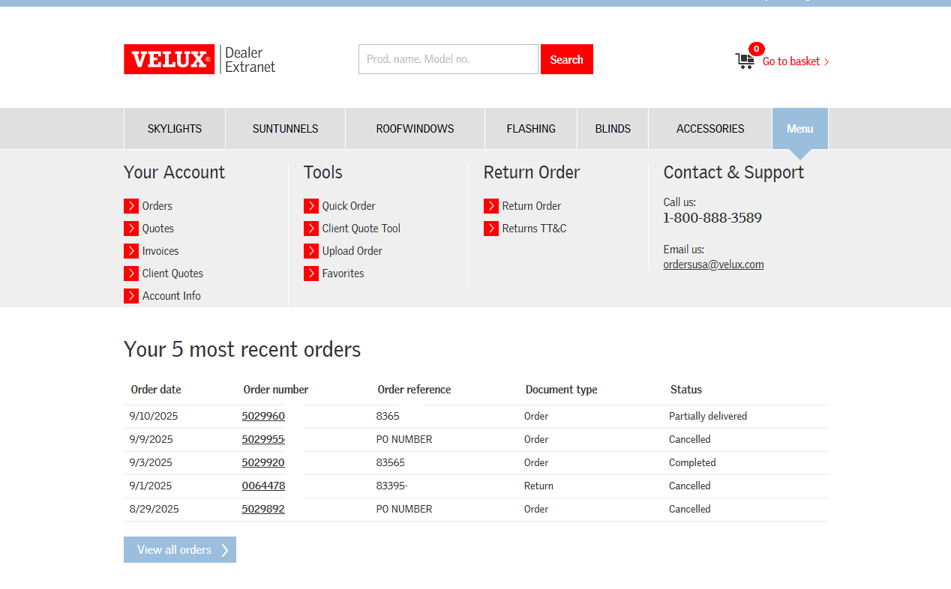Open the BLINDS category

click(x=613, y=129)
